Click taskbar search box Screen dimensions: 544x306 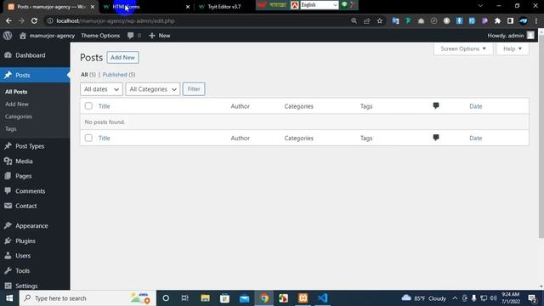(88, 298)
